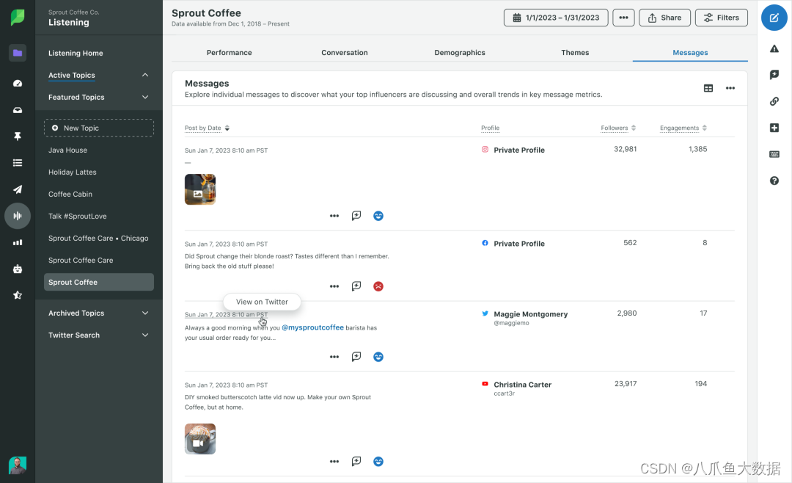This screenshot has height=483, width=792.
Task: Open the bar chart reports icon
Action: 18,242
